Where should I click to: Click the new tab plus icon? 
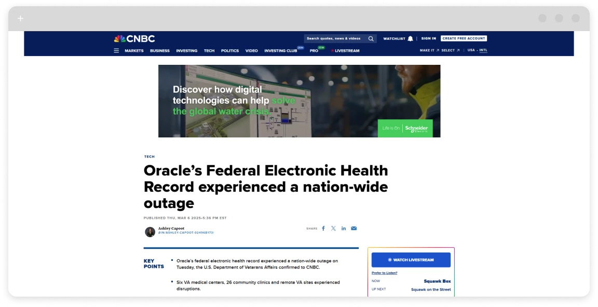[x=21, y=18]
